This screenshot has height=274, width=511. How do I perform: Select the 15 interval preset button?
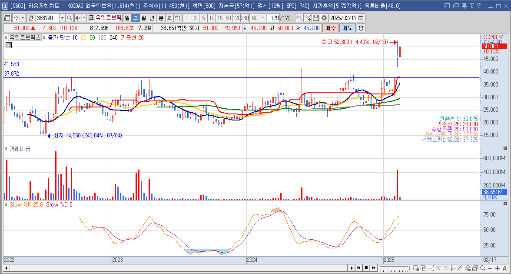(220, 17)
